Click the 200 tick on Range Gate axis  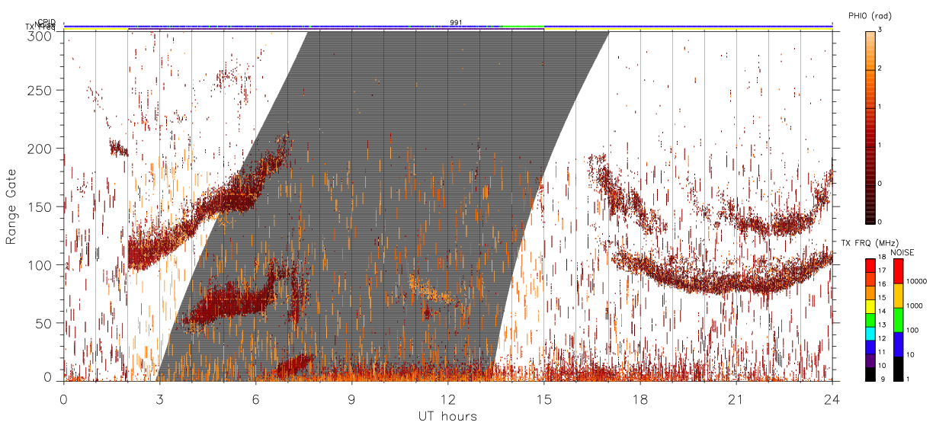40,149
